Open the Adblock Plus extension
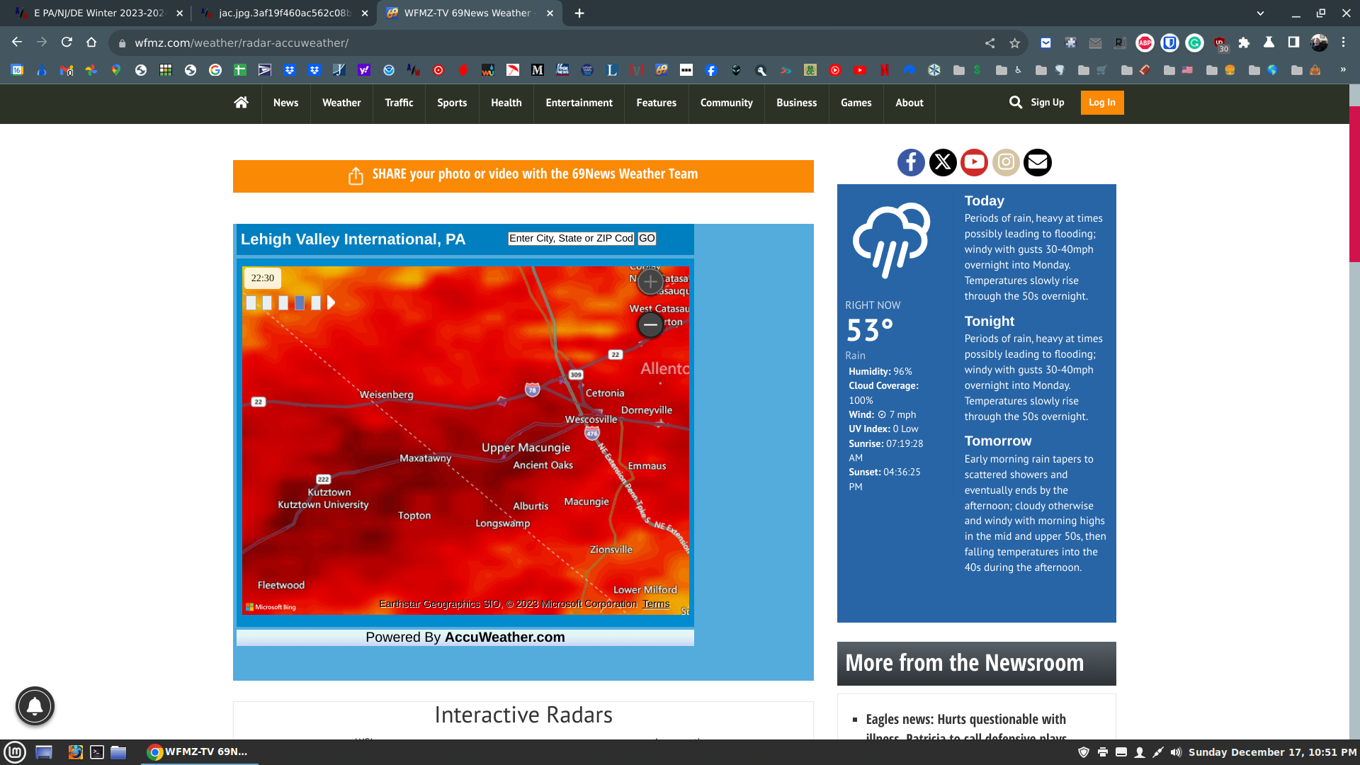Screen dimensions: 1360x765 click(x=1145, y=43)
